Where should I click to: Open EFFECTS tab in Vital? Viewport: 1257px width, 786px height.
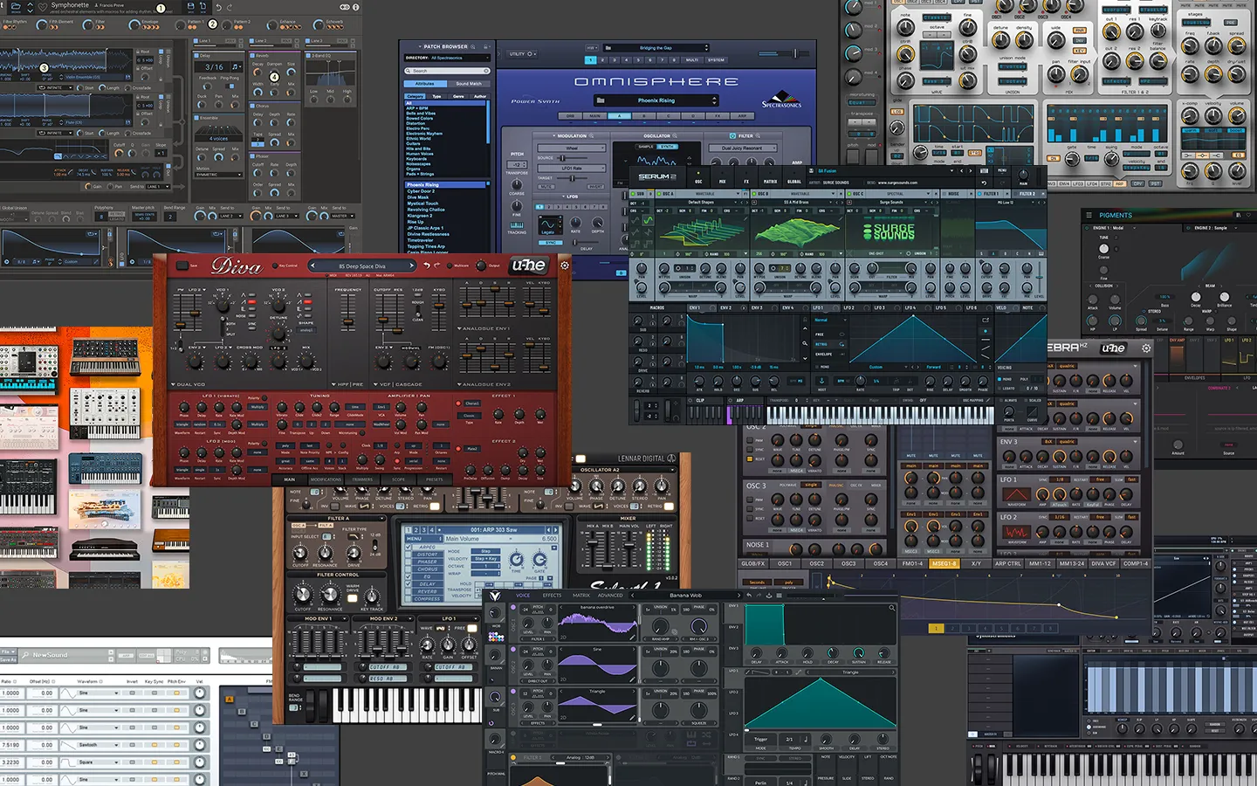point(552,596)
